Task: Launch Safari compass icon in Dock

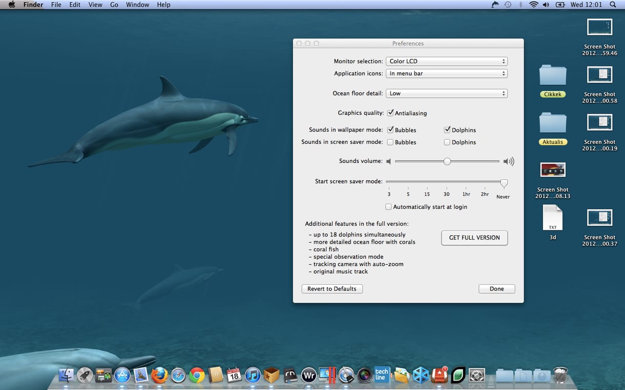Action: tap(178, 376)
